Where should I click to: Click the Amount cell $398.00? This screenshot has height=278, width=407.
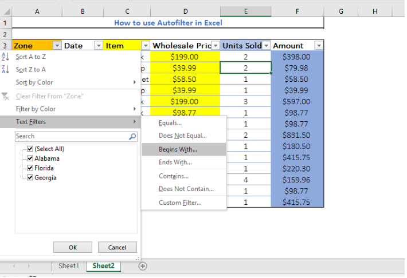pyautogui.click(x=297, y=57)
